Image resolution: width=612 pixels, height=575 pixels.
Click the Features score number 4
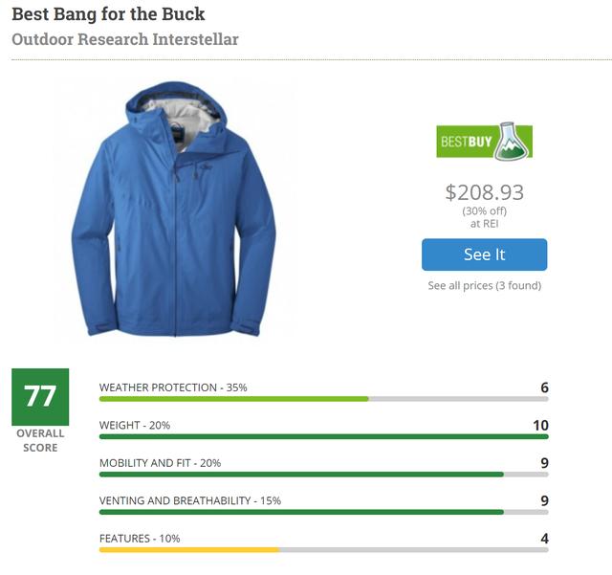[x=544, y=539]
